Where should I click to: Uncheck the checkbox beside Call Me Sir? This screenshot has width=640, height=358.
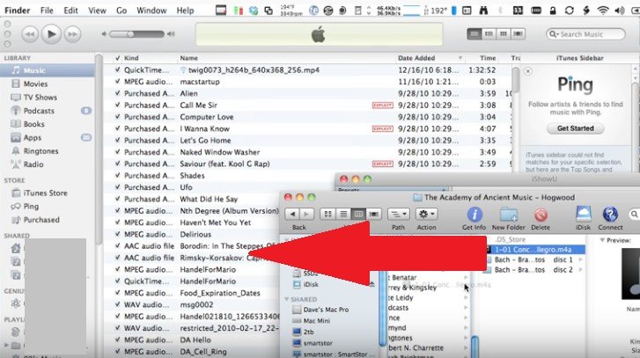click(118, 106)
